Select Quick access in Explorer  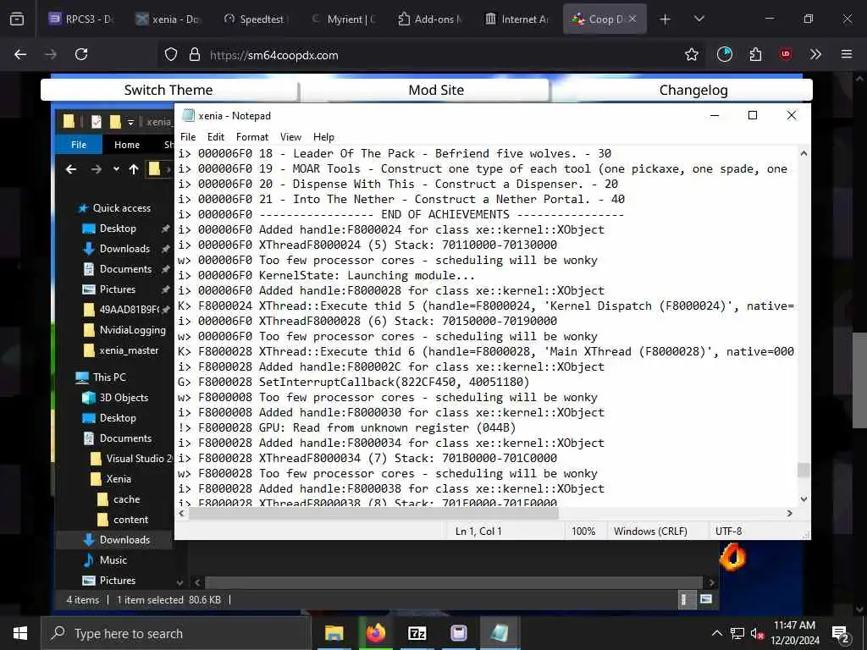pos(115,208)
